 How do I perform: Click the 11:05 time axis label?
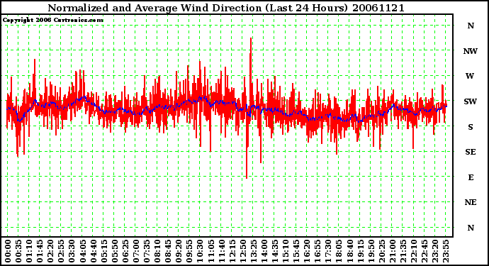click(x=210, y=251)
